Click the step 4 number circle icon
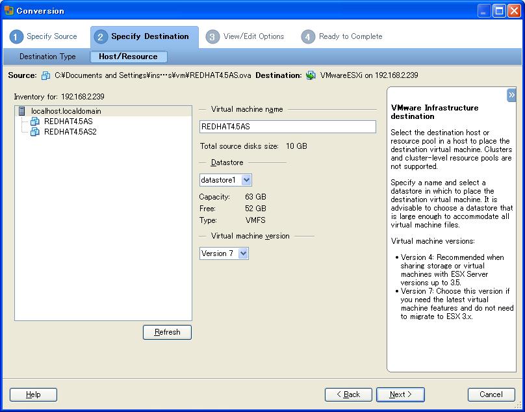The image size is (525, 412). (x=308, y=36)
